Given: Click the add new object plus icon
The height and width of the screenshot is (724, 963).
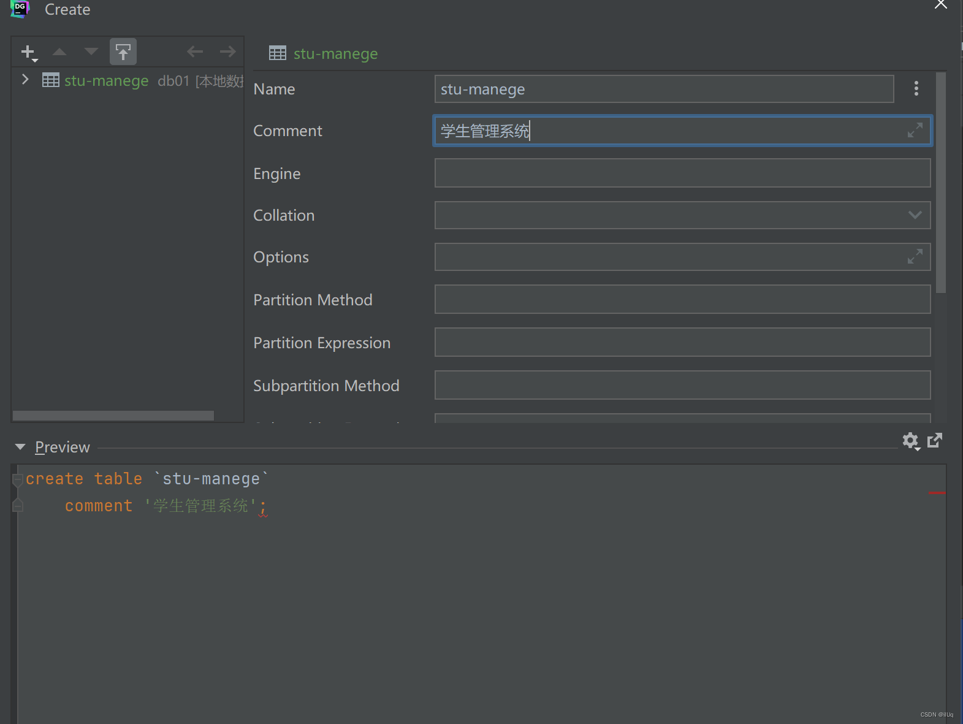Looking at the screenshot, I should pyautogui.click(x=29, y=53).
